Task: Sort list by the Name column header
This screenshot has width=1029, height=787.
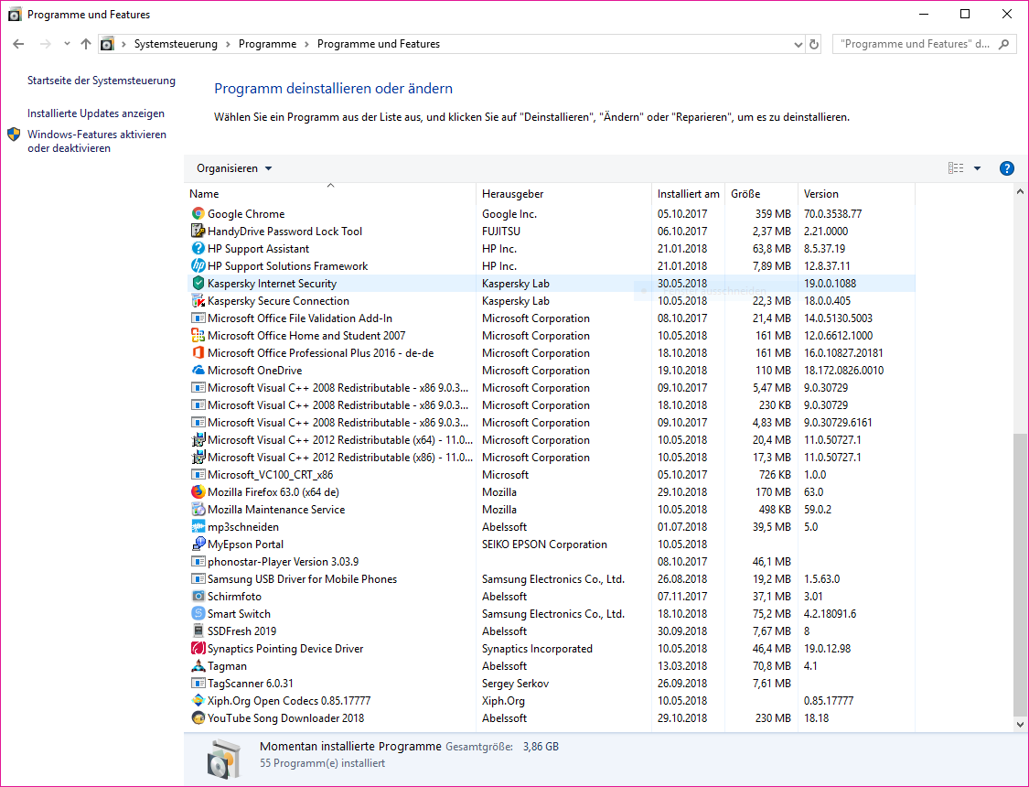Action: tap(330, 194)
